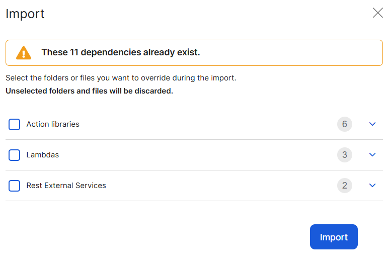
Task: Enable the Lambdas checkbox
Action: 15,155
